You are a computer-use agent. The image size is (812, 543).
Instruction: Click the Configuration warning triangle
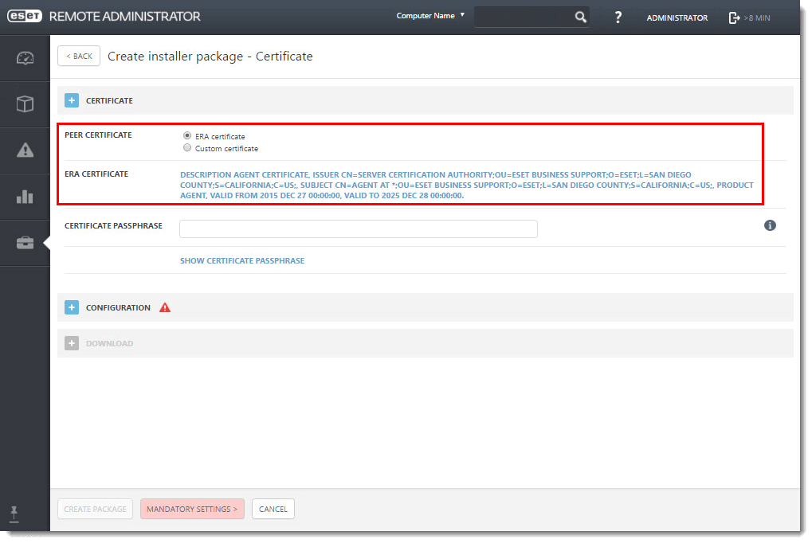(x=165, y=307)
